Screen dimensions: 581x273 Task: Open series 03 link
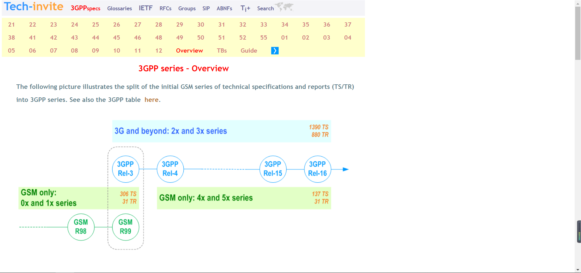click(x=327, y=37)
